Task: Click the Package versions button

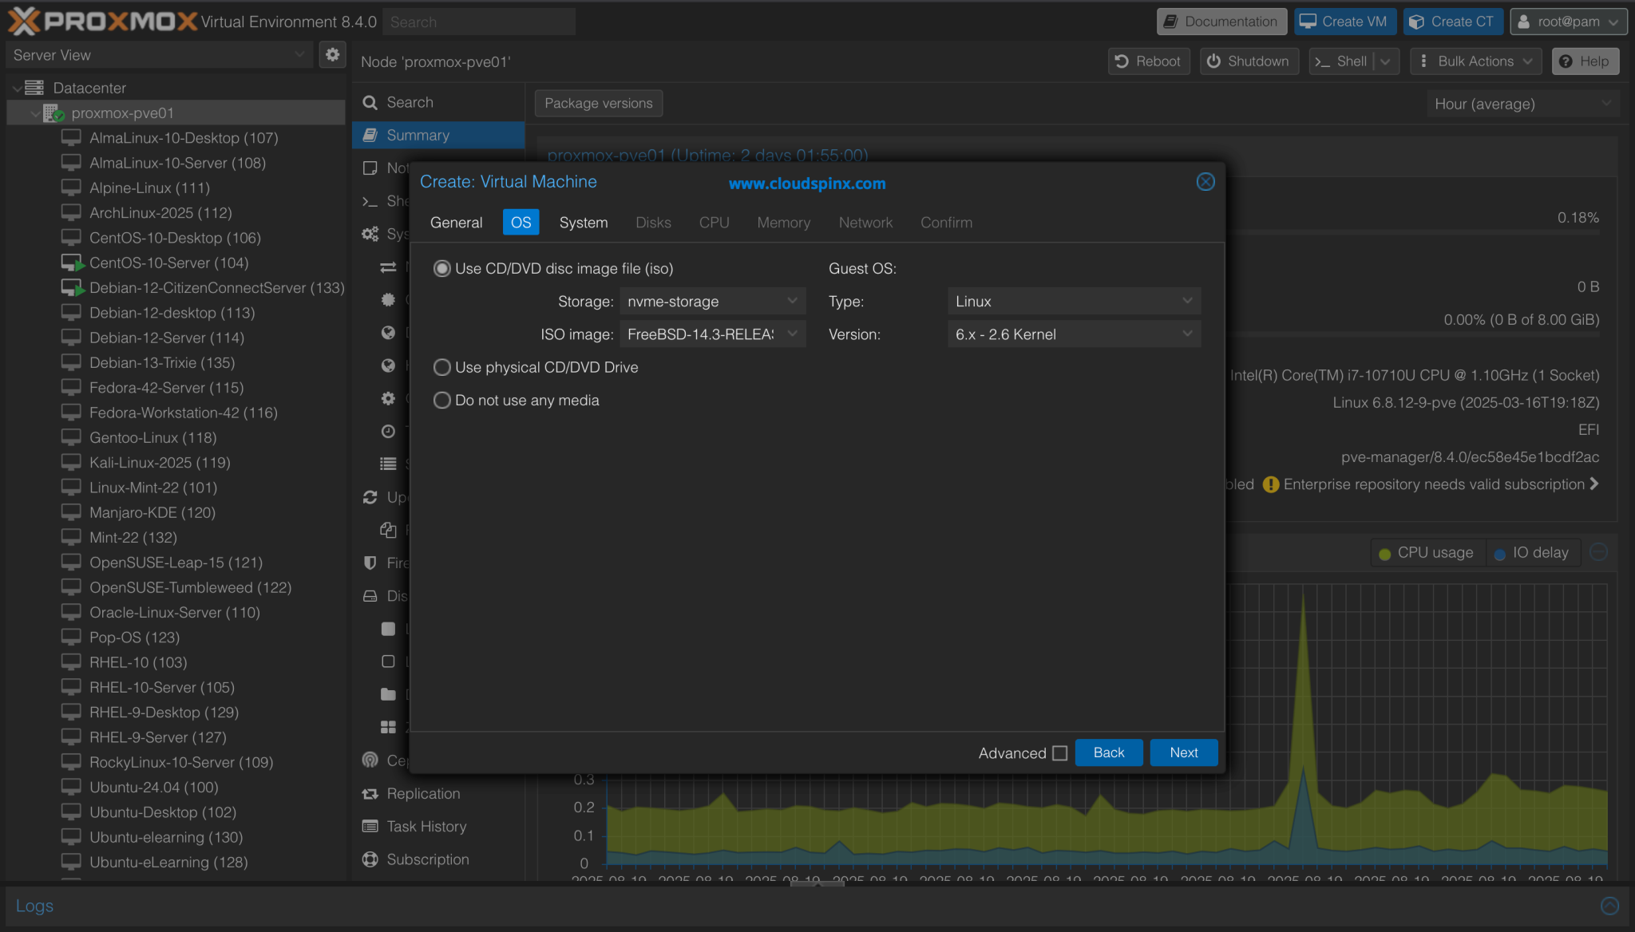Action: pos(598,103)
